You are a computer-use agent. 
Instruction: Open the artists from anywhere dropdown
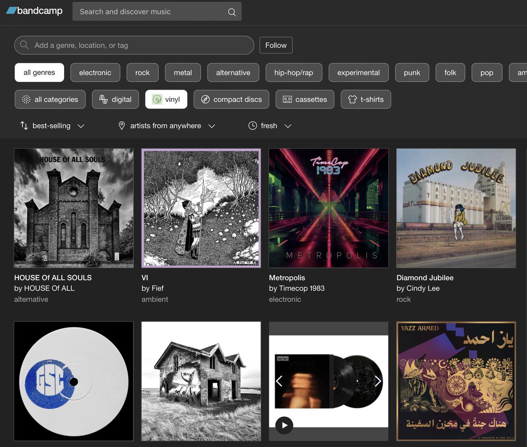point(166,126)
